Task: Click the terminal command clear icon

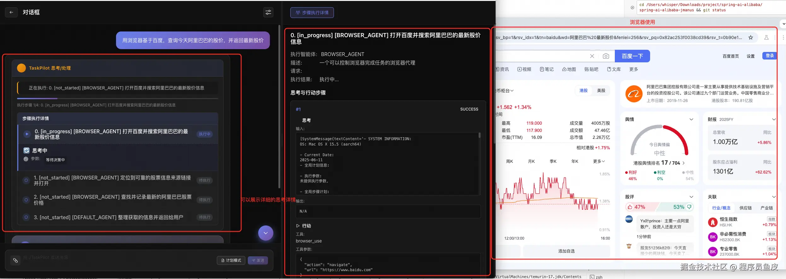Action: tap(632, 8)
